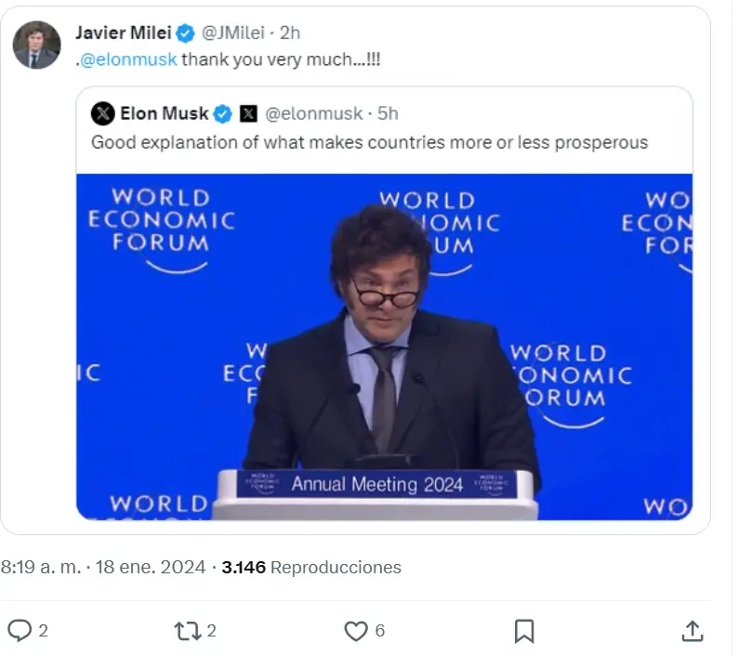Bookmark this tweet
738x656 pixels.
pyautogui.click(x=524, y=631)
